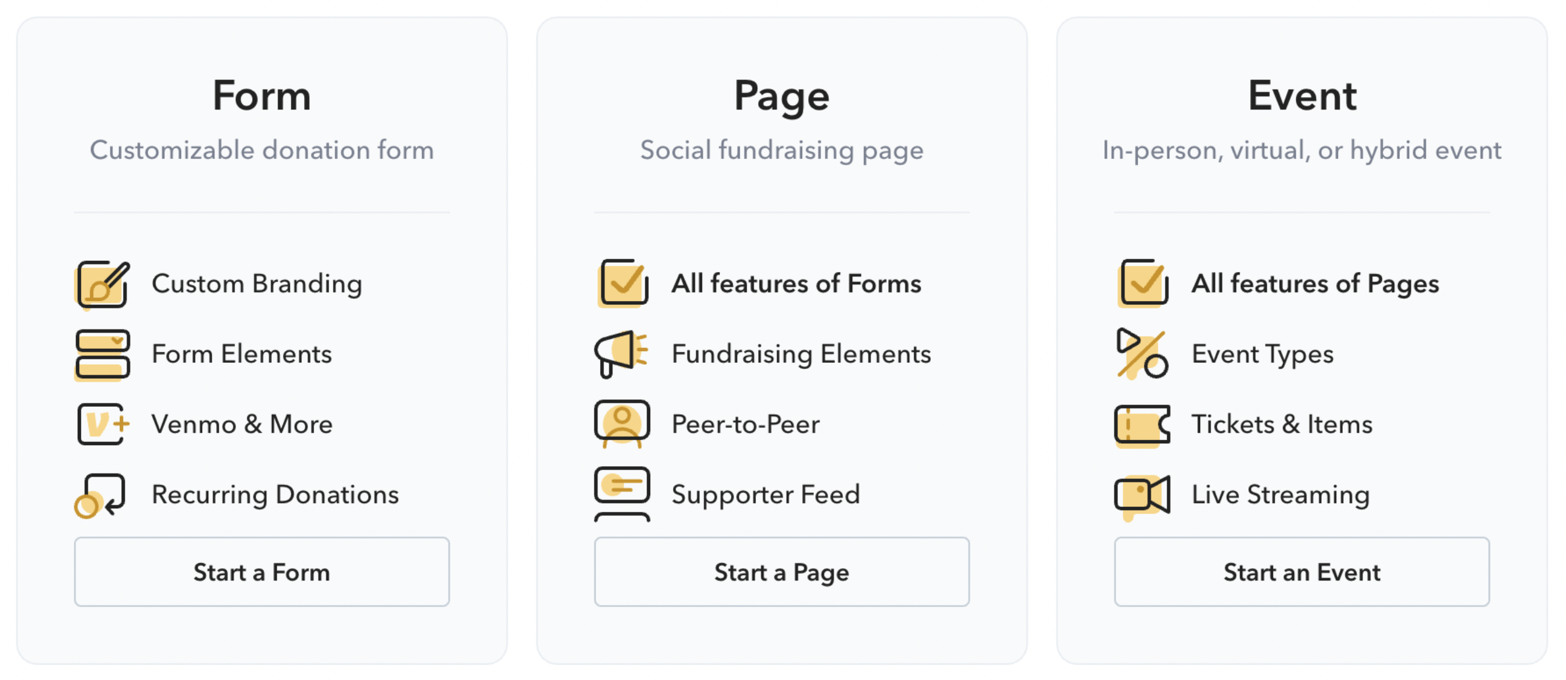Choose the Start a Page button
1566x680 pixels.
[x=782, y=572]
